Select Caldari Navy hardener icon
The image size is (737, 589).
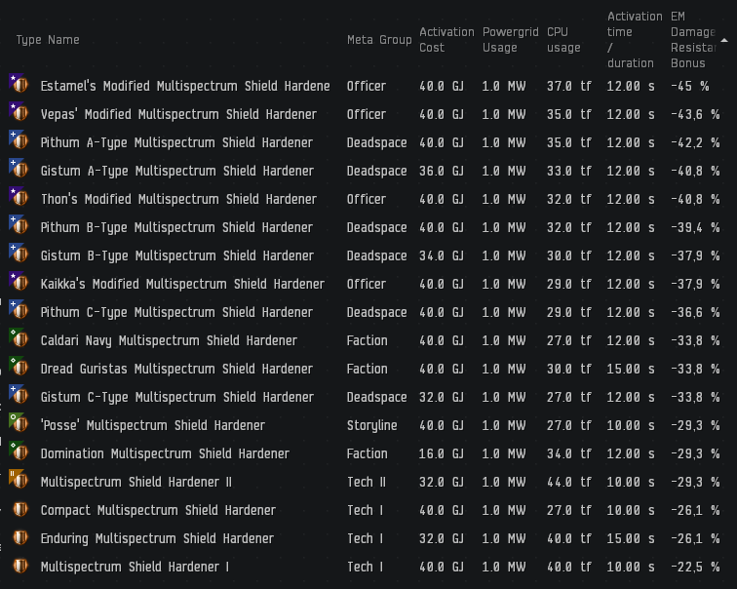(x=19, y=339)
